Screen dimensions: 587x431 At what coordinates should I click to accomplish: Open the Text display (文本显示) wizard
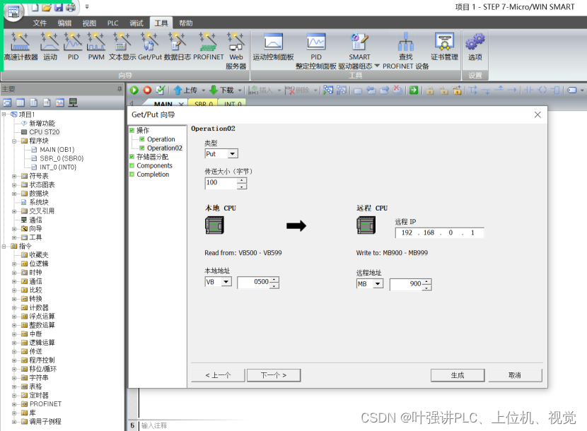[x=122, y=46]
